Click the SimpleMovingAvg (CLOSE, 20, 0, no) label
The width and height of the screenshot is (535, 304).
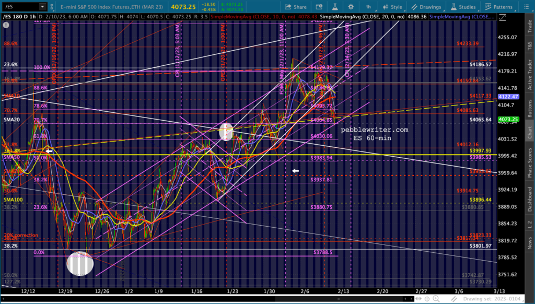[x=363, y=17]
